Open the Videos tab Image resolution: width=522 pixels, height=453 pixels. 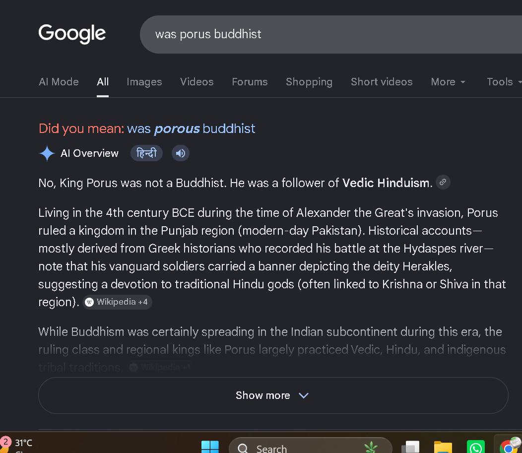[197, 81]
